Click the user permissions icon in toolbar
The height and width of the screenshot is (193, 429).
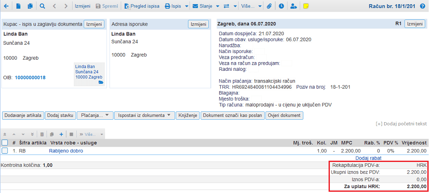pyautogui.click(x=294, y=6)
